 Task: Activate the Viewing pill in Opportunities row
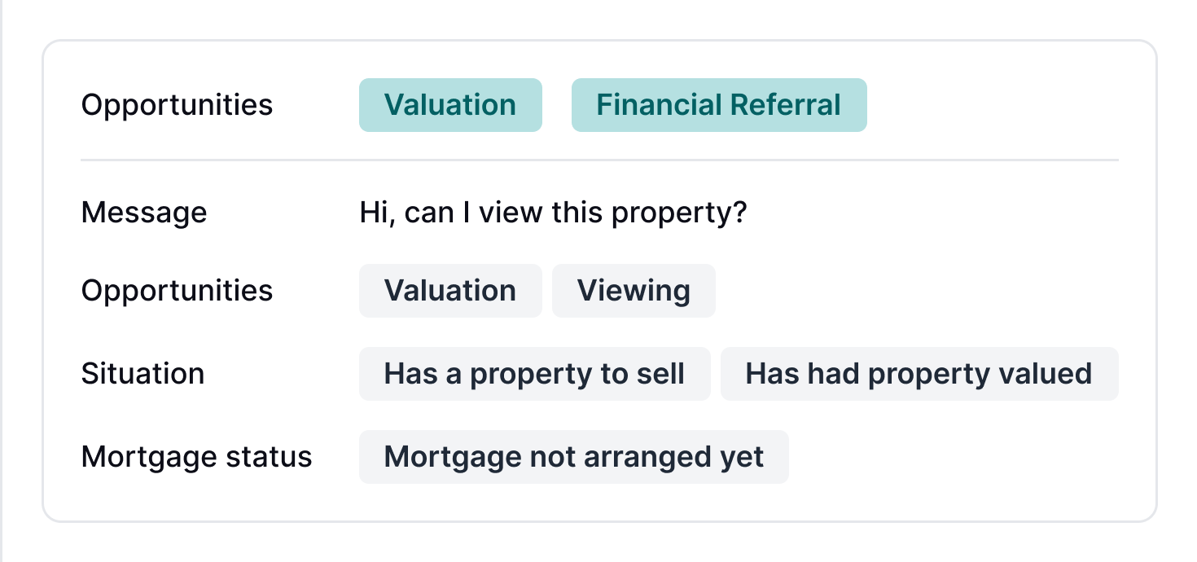(x=634, y=290)
